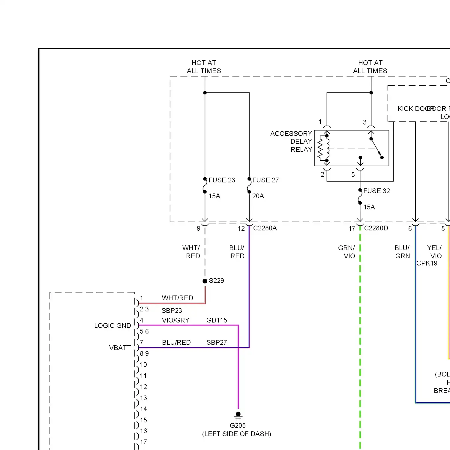The width and height of the screenshot is (450, 450).
Task: Click the G205 ground symbol
Action: [238, 416]
